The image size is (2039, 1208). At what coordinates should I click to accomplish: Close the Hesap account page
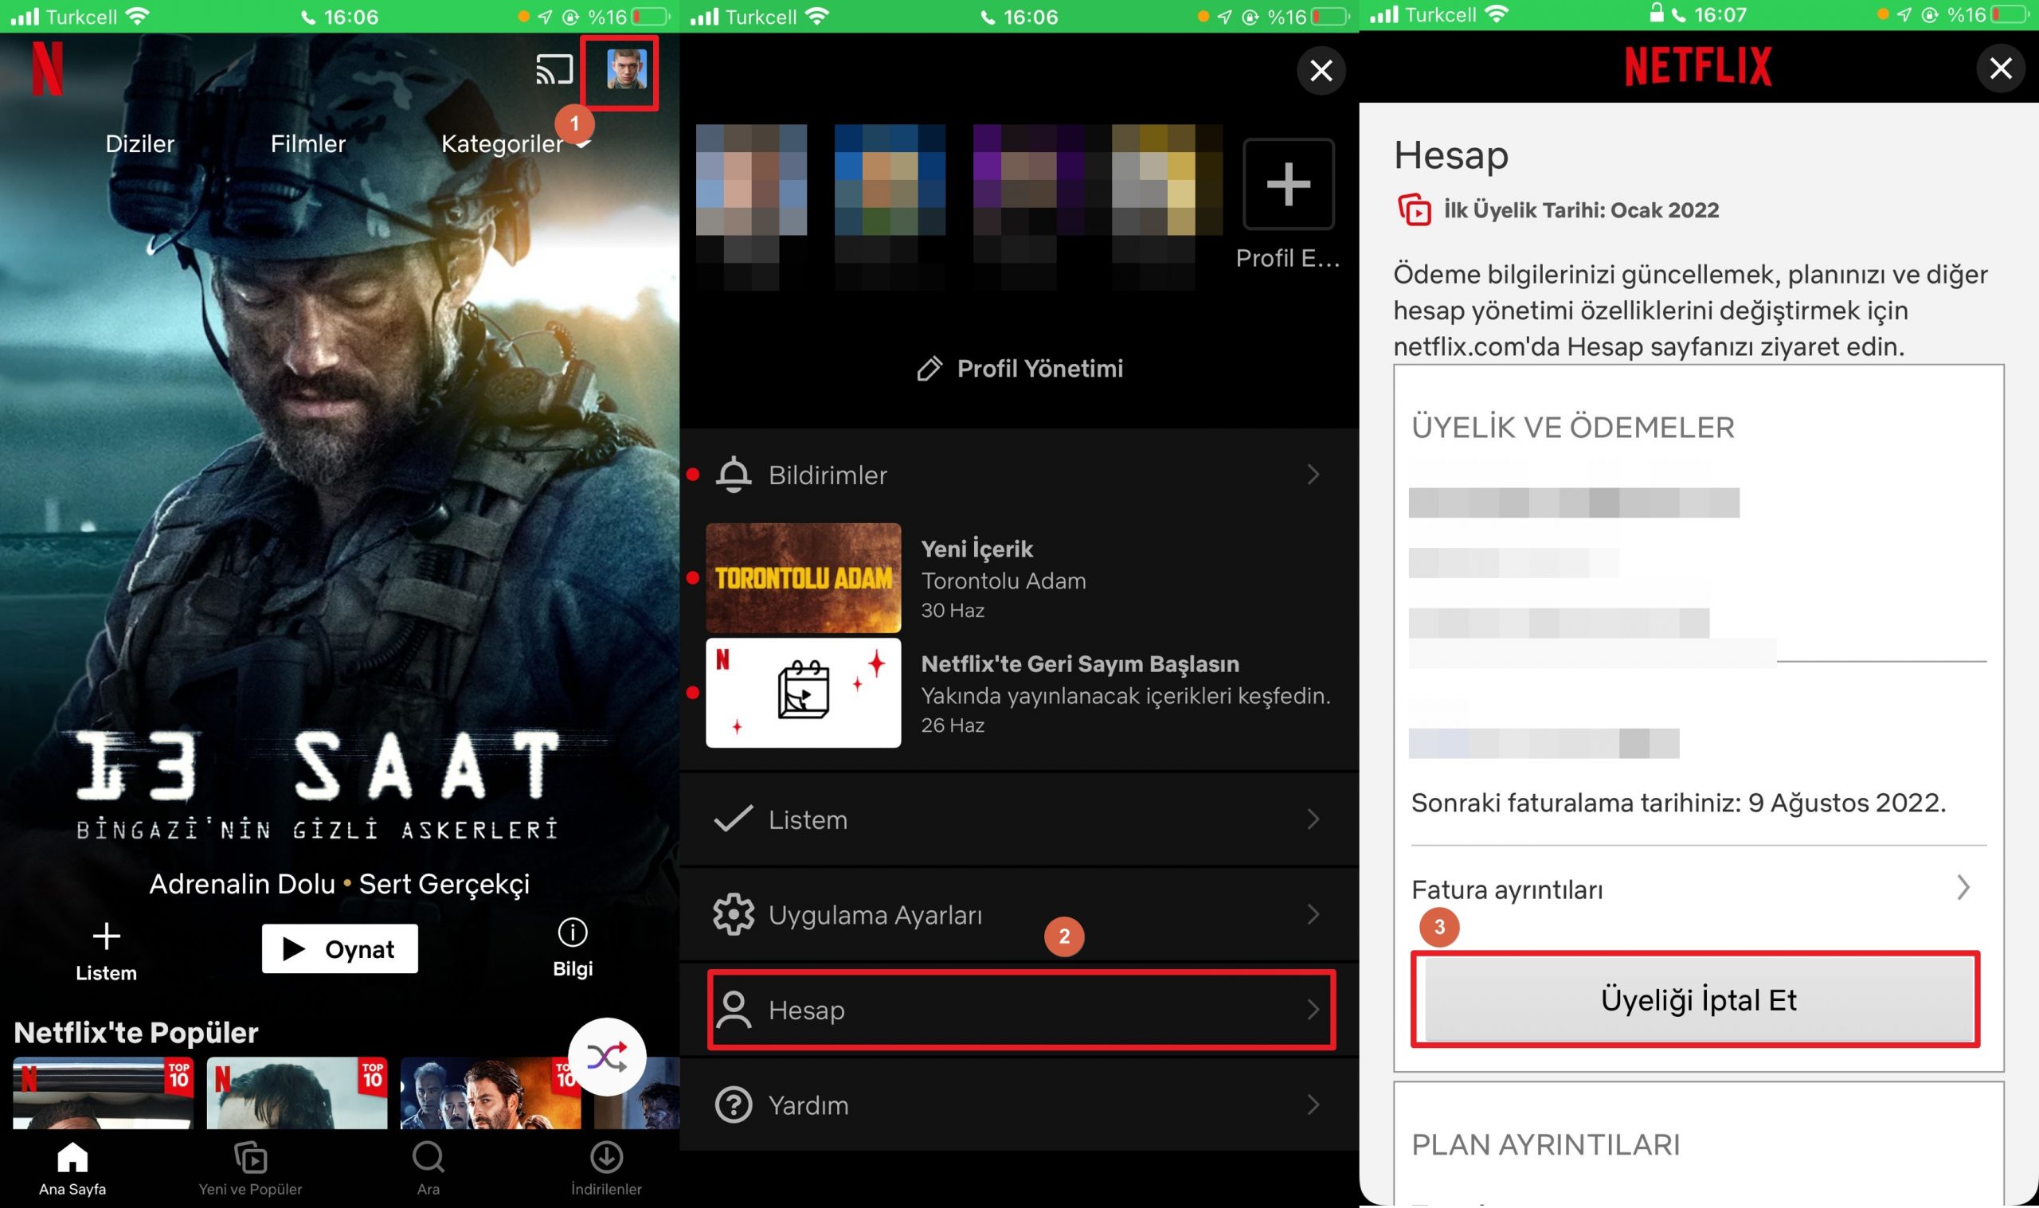[x=2000, y=68]
